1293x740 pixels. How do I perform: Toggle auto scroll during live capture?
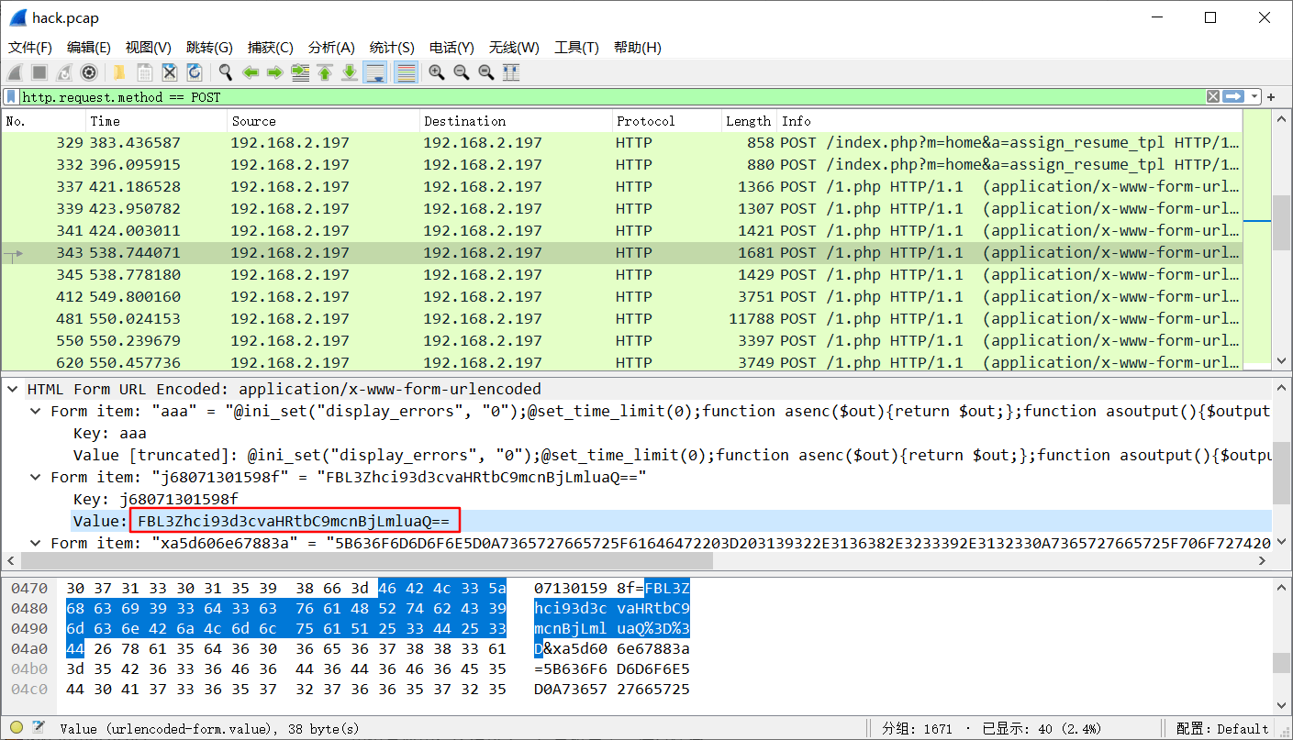(x=374, y=72)
